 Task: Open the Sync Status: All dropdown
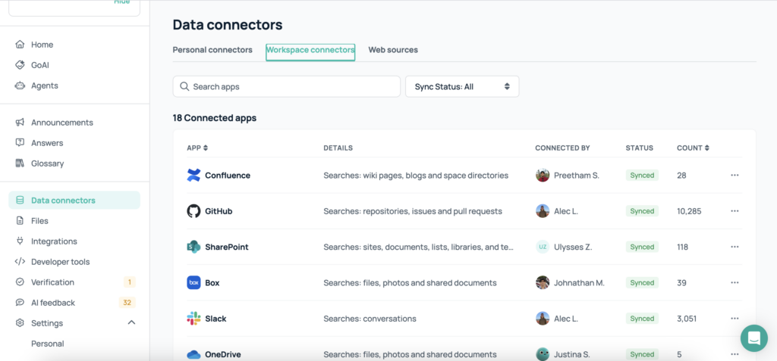coord(462,86)
